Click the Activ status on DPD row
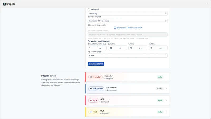This screenshot has height=119, width=211. coord(160,100)
